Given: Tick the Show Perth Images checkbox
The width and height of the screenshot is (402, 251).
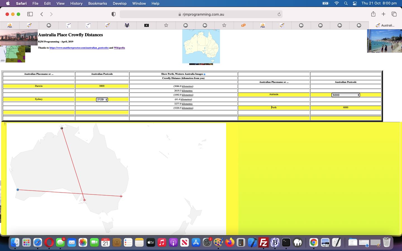Looking at the screenshot, I should click(x=205, y=74).
